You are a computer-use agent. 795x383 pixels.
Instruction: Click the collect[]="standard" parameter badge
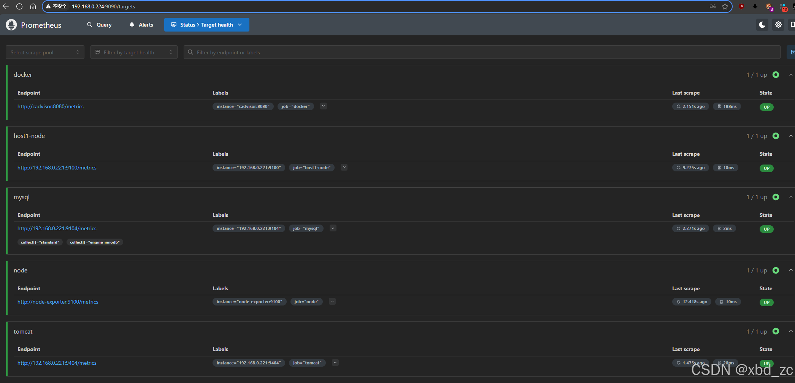click(x=40, y=242)
